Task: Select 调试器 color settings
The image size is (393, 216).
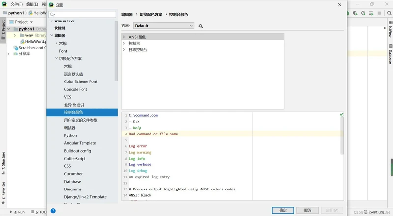Action: (70, 128)
